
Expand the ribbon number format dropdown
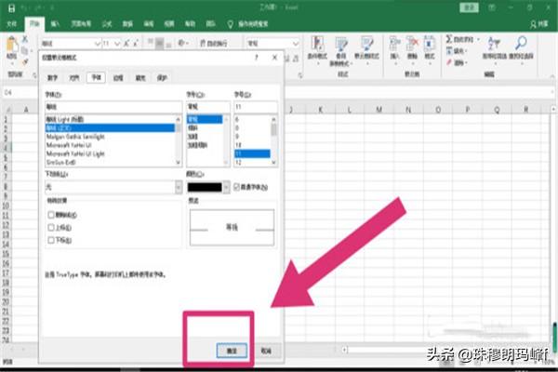tap(298, 44)
